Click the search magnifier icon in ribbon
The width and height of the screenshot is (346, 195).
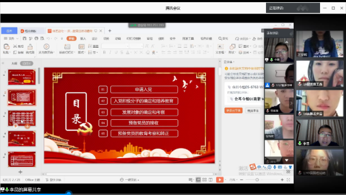220,38
